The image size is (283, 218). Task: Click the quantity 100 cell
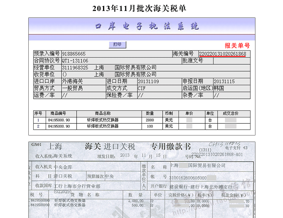pyautogui.click(x=150, y=126)
